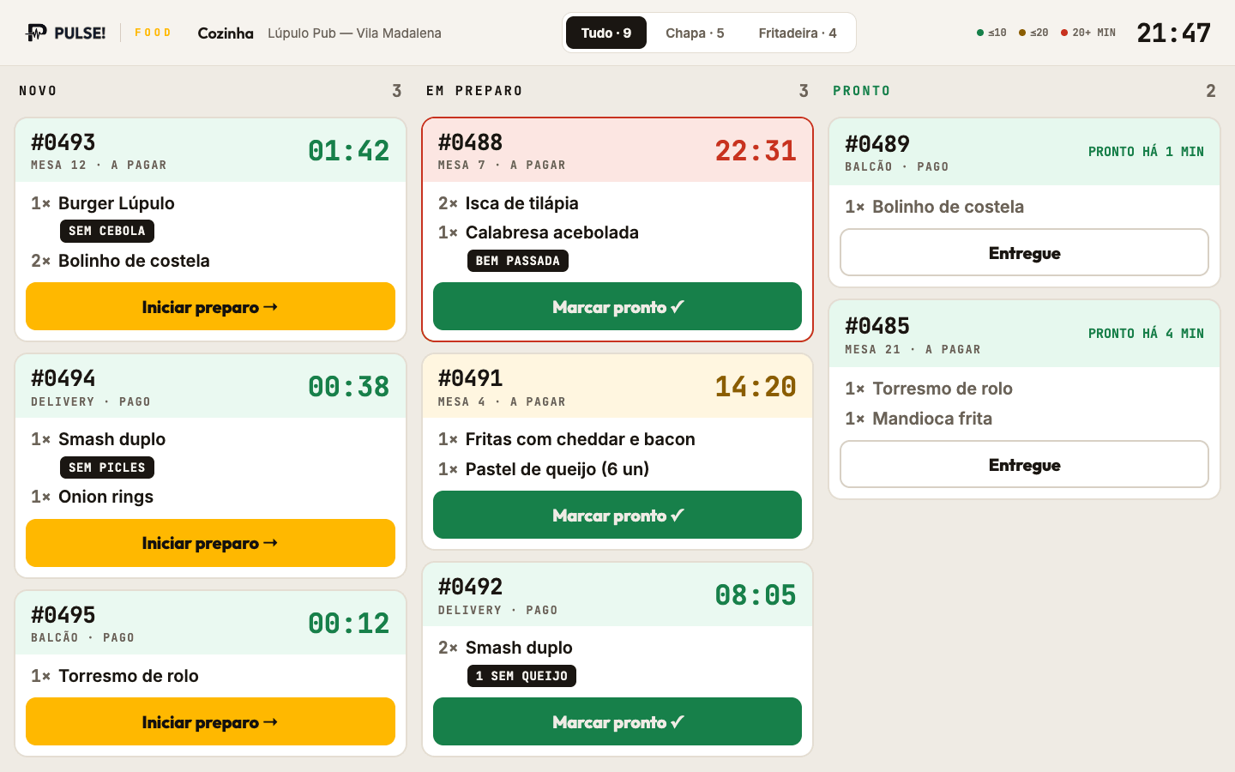Mark order #0492 as ready
The width and height of the screenshot is (1235, 772).
[x=617, y=721]
